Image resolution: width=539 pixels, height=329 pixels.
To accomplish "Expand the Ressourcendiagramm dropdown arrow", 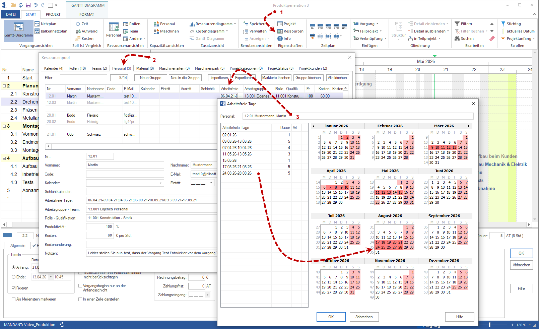I will 235,24.
